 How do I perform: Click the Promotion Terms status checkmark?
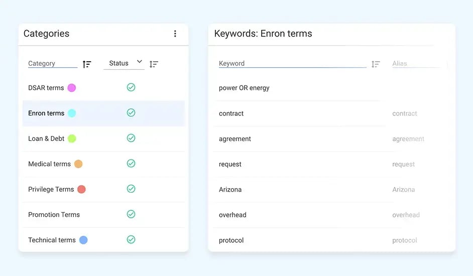(131, 214)
